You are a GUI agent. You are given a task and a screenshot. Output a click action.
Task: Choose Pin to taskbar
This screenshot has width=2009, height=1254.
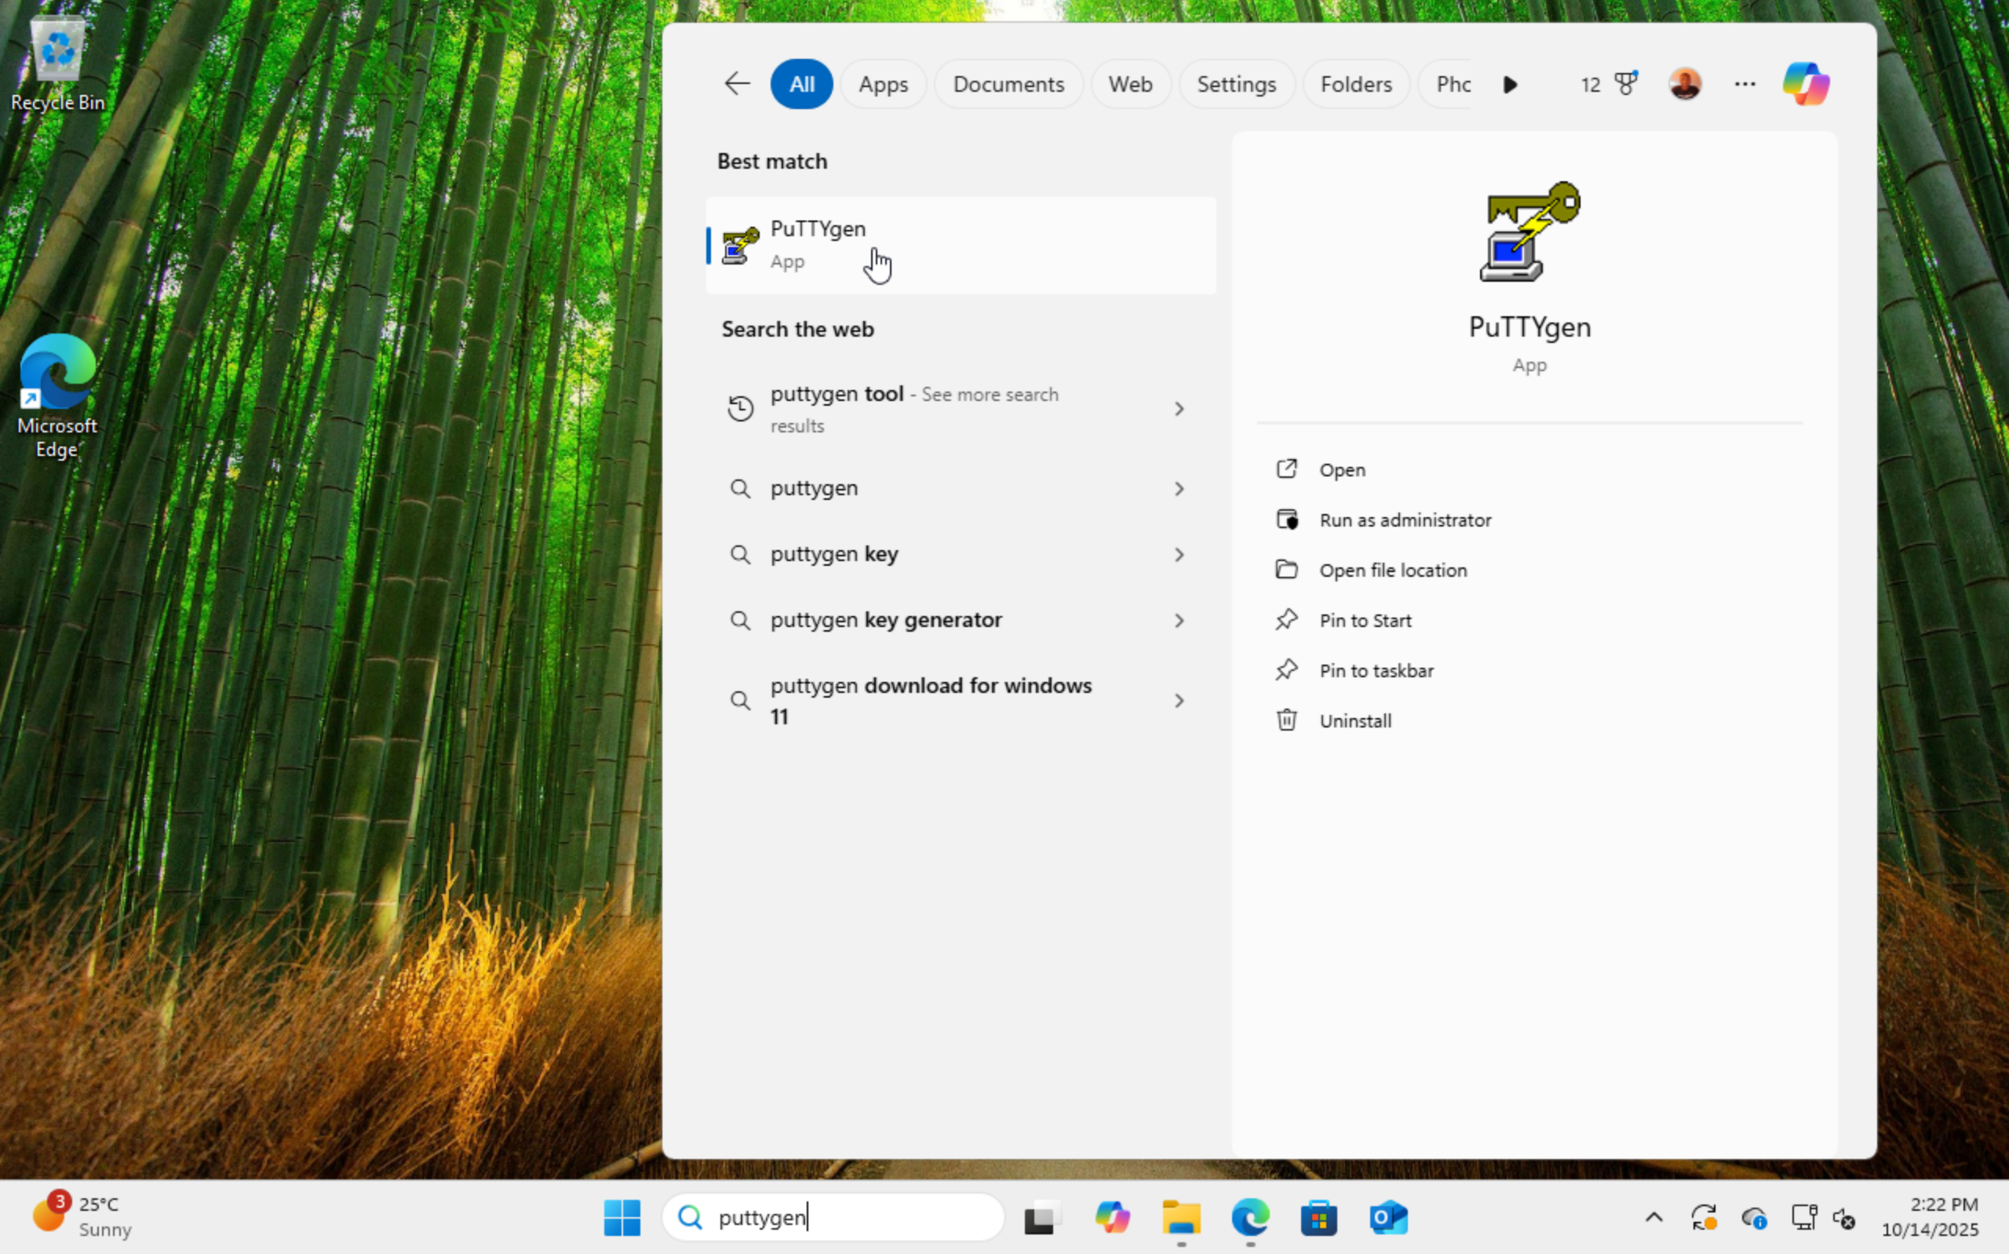tap(1376, 671)
